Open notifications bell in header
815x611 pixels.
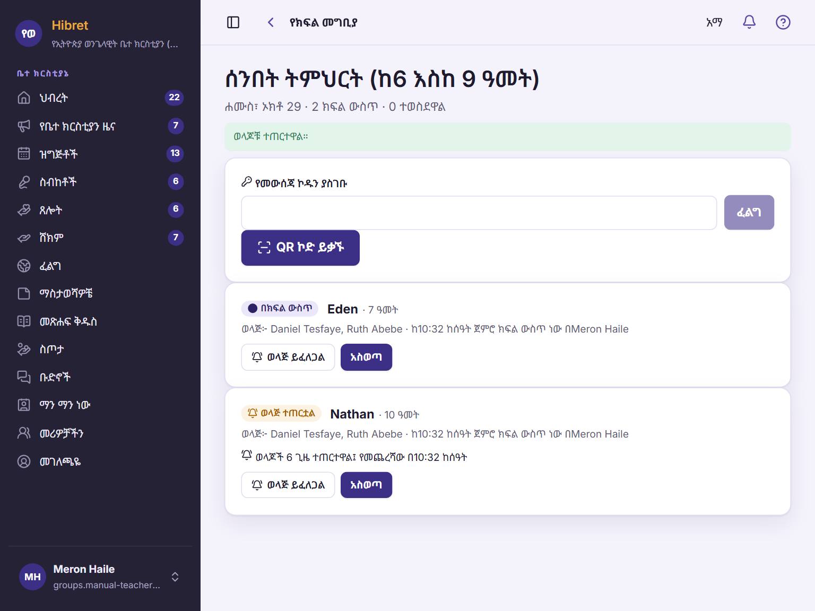pos(749,22)
